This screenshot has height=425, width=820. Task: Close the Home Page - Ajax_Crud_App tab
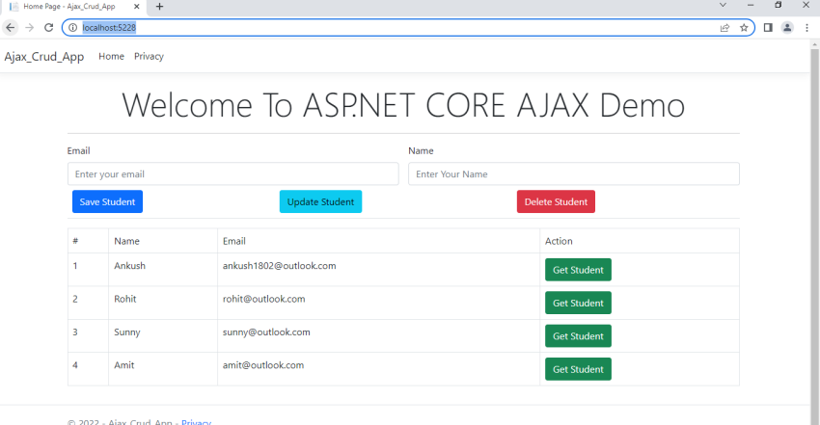[136, 7]
